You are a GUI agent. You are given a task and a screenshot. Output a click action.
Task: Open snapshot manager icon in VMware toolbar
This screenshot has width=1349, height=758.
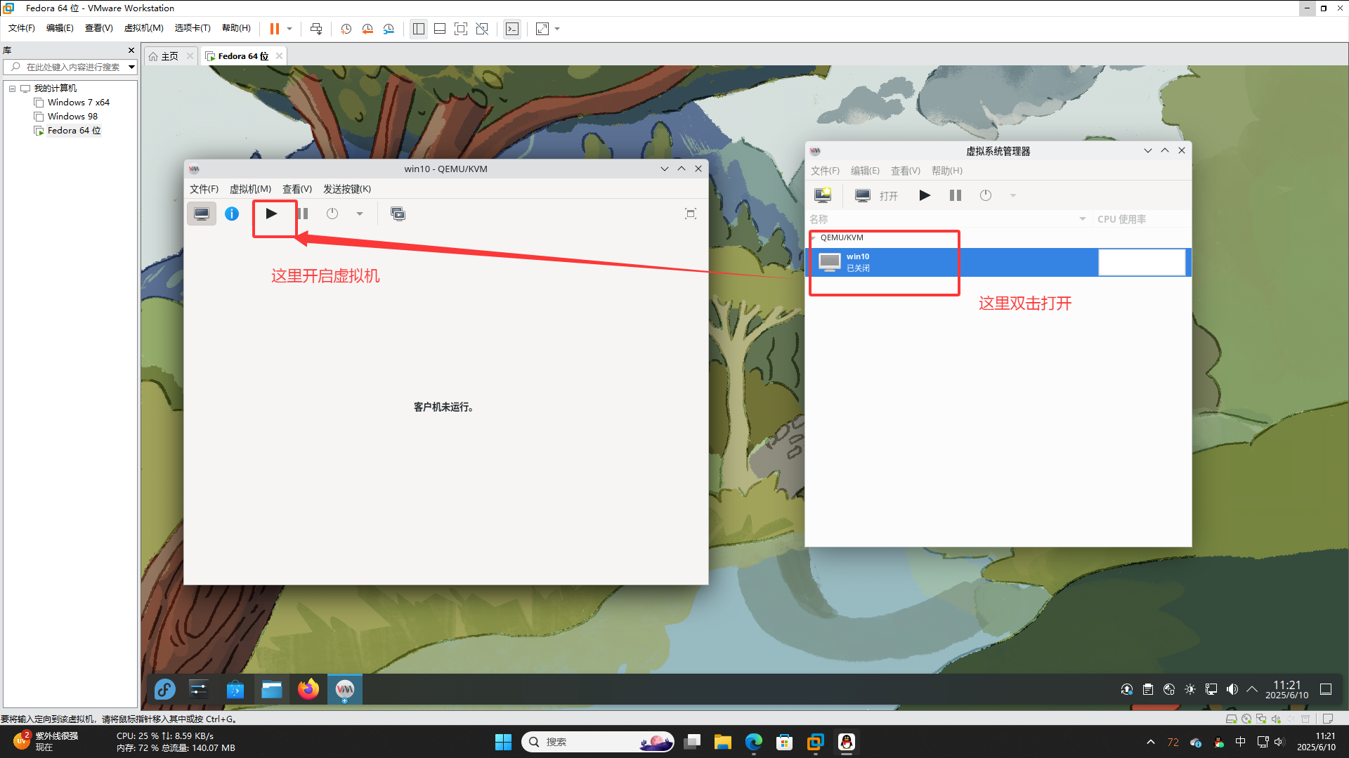click(x=389, y=29)
